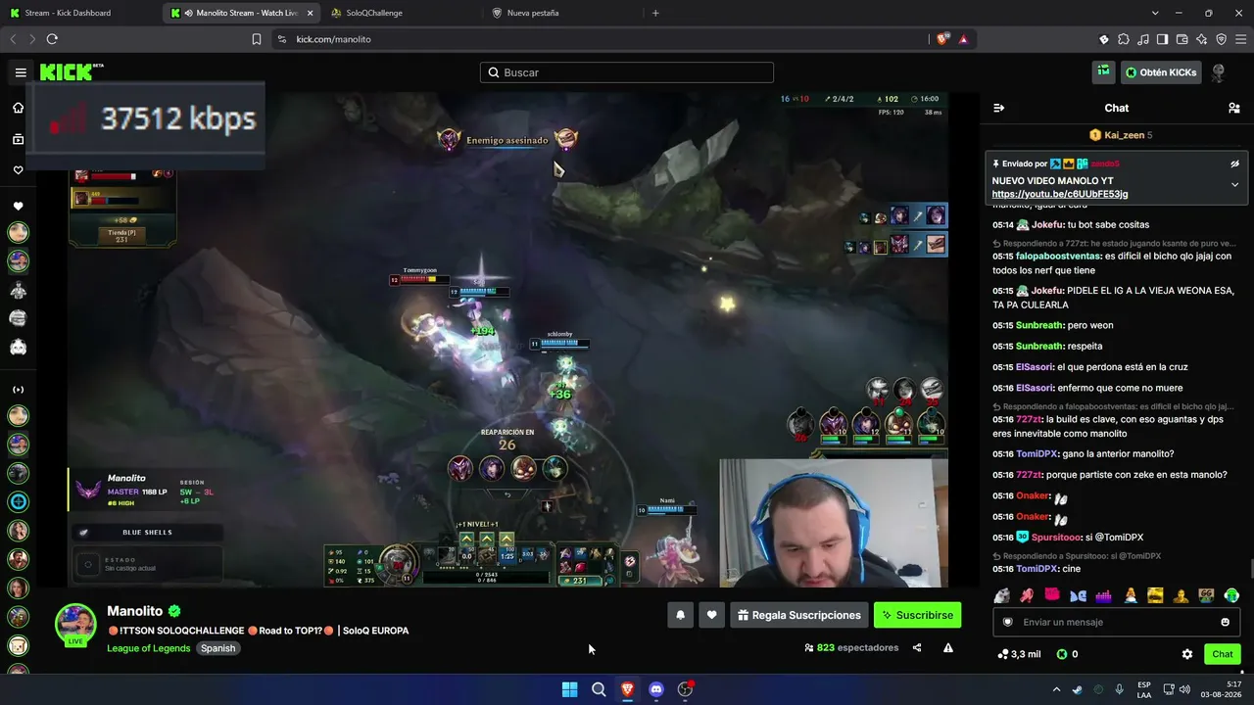Click the Spanish language tag

coord(217,648)
